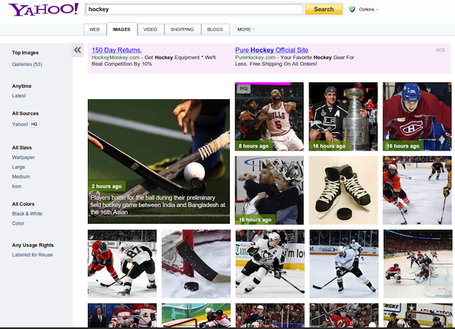Open the Bulls basketball player thumbnail
Image resolution: width=455 pixels, height=329 pixels.
point(269,116)
